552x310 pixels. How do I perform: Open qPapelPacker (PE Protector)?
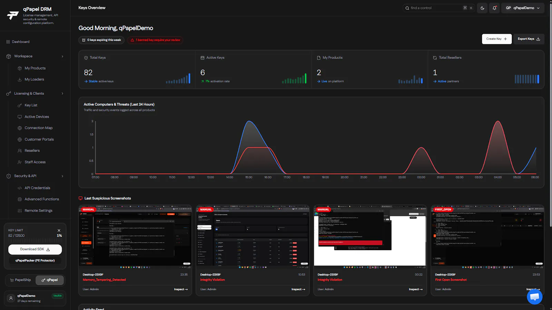(35, 260)
